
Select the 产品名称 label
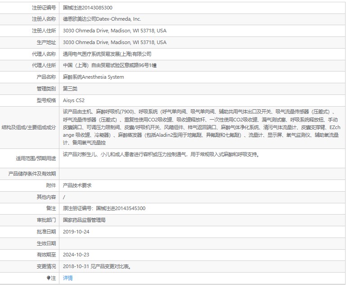click(46, 77)
